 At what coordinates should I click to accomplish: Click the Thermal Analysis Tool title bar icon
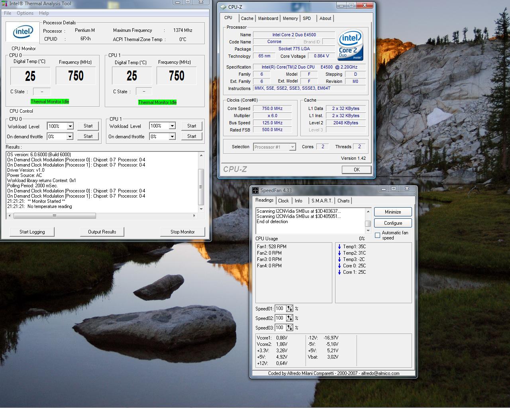coord(4,4)
